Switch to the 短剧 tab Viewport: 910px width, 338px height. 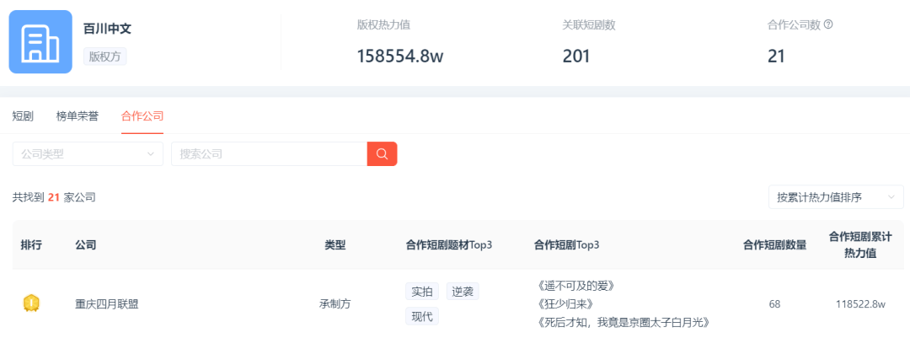pyautogui.click(x=23, y=116)
